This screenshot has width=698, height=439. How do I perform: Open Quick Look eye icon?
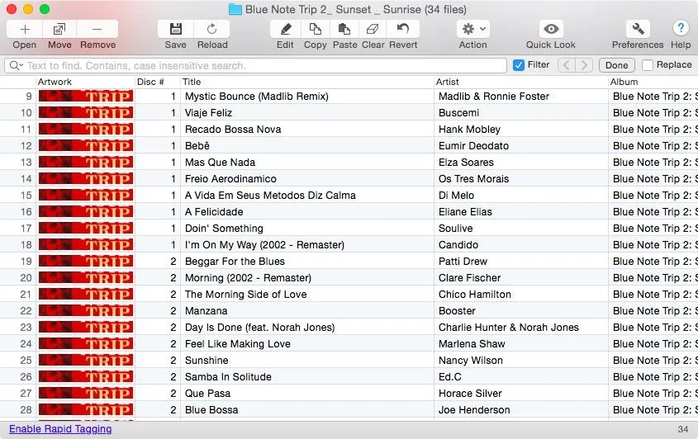click(x=551, y=30)
